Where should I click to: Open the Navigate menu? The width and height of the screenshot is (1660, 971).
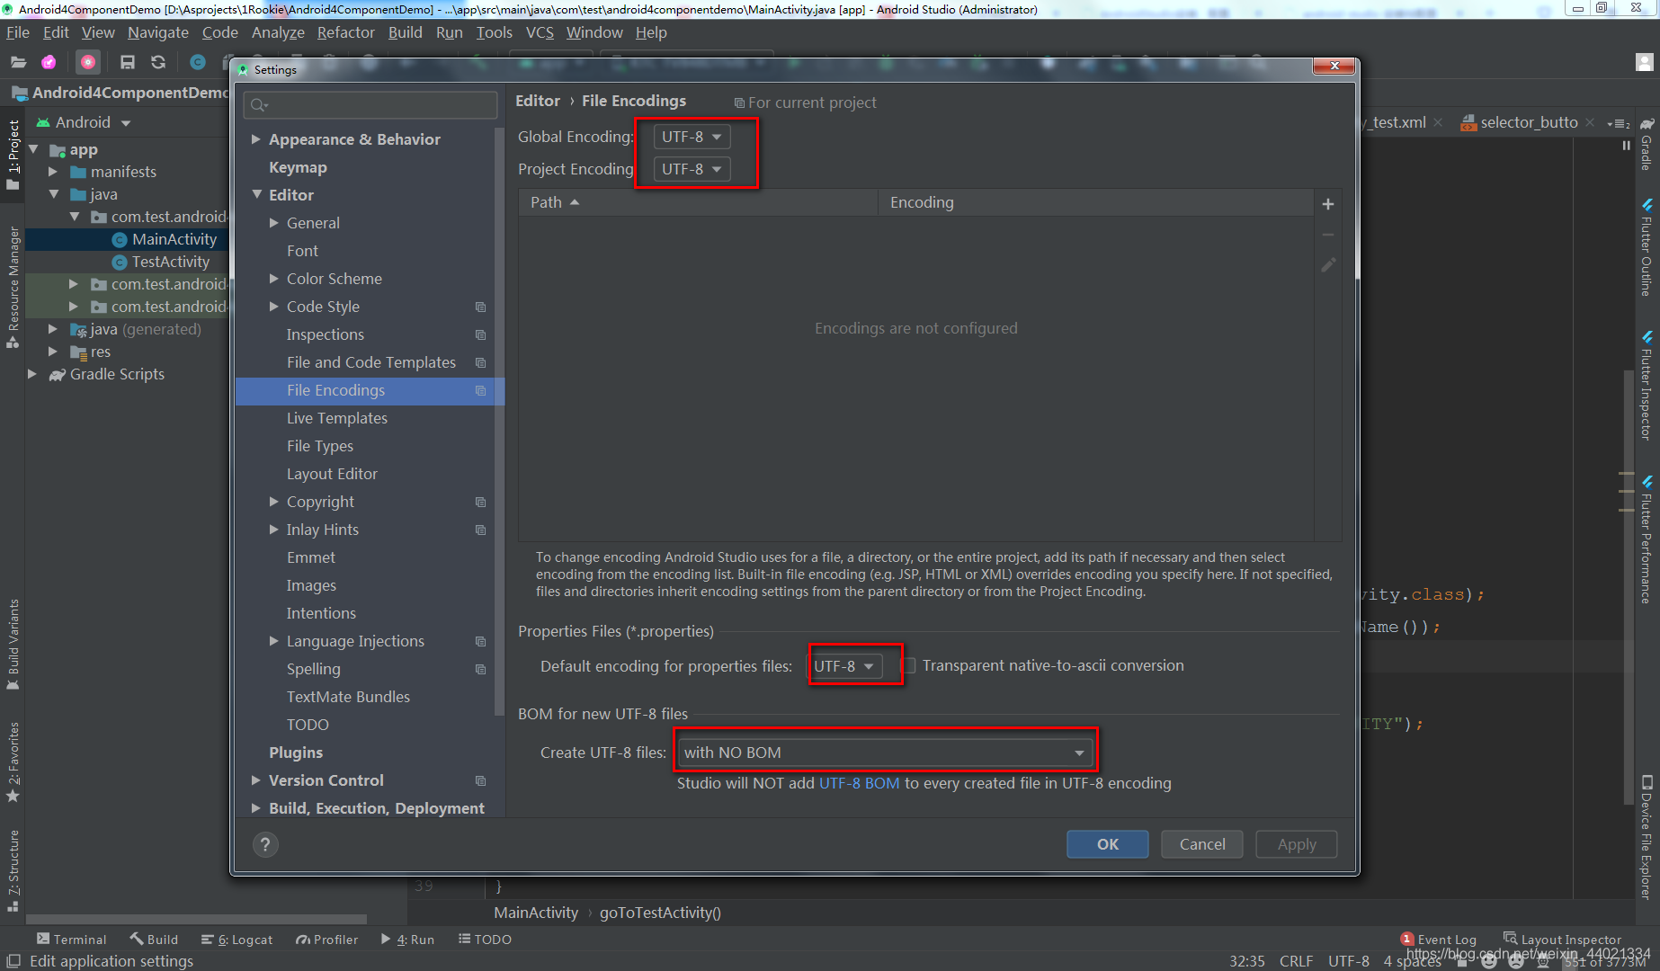point(158,32)
